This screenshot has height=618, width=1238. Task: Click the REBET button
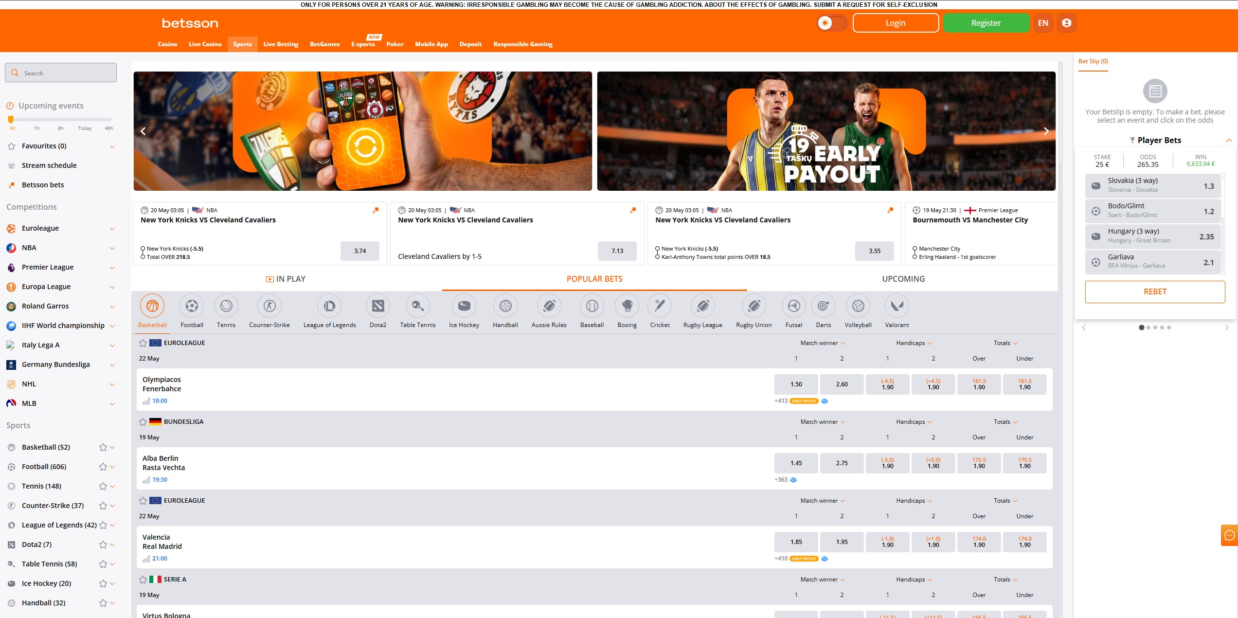[1155, 292]
